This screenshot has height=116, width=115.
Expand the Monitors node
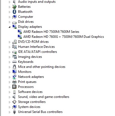point(9,72)
